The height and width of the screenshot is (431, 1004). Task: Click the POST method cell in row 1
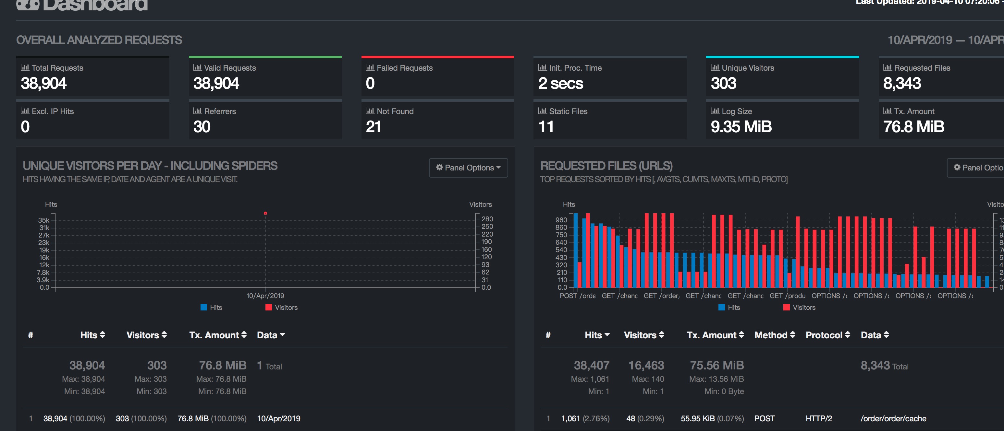click(764, 419)
